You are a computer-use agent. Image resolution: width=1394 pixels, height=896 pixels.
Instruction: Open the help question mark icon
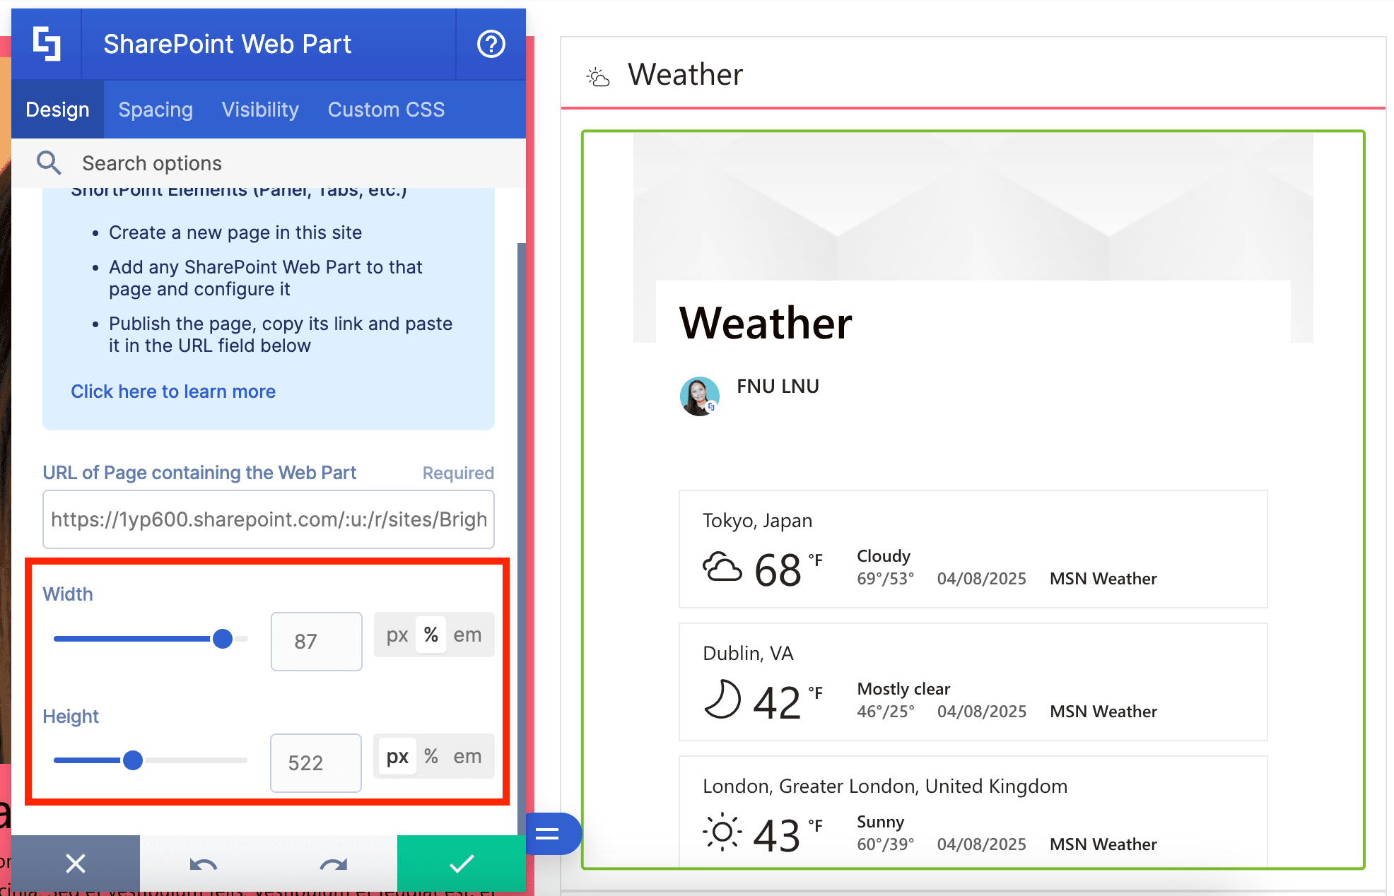(491, 44)
